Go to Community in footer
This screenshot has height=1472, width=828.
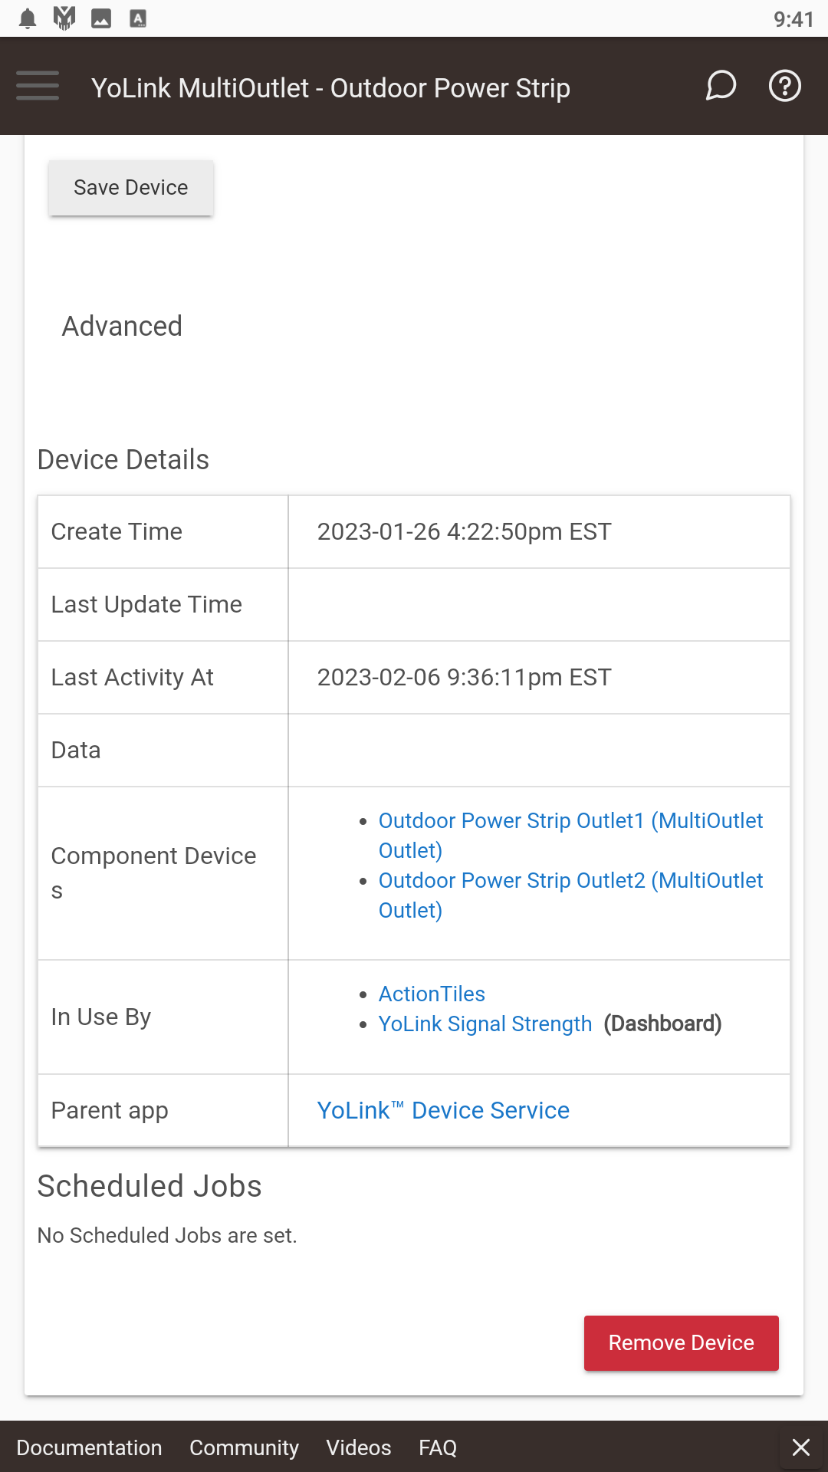tap(244, 1447)
